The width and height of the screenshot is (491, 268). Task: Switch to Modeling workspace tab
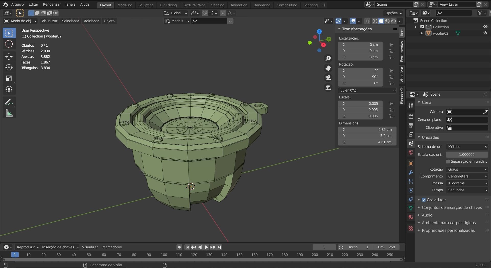click(x=125, y=5)
